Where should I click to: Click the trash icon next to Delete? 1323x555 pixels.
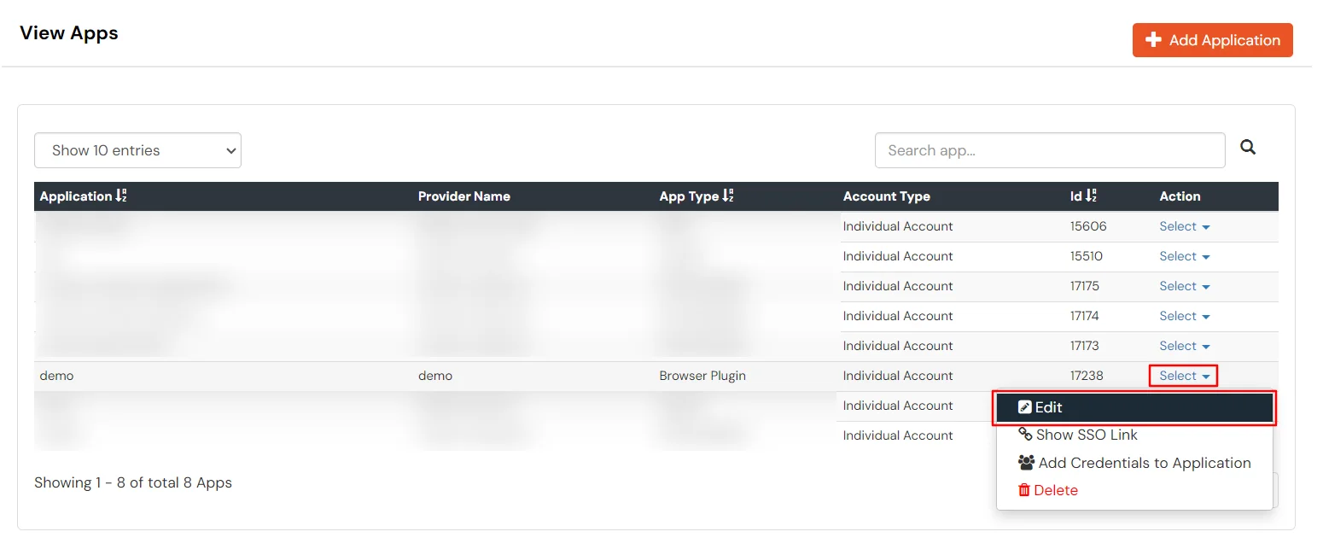pos(1024,489)
